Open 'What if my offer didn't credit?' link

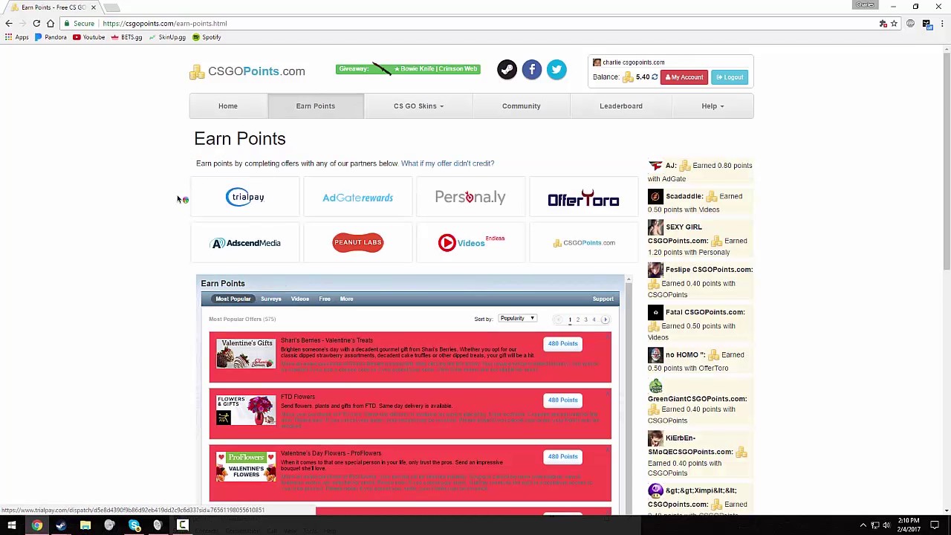[x=447, y=163]
